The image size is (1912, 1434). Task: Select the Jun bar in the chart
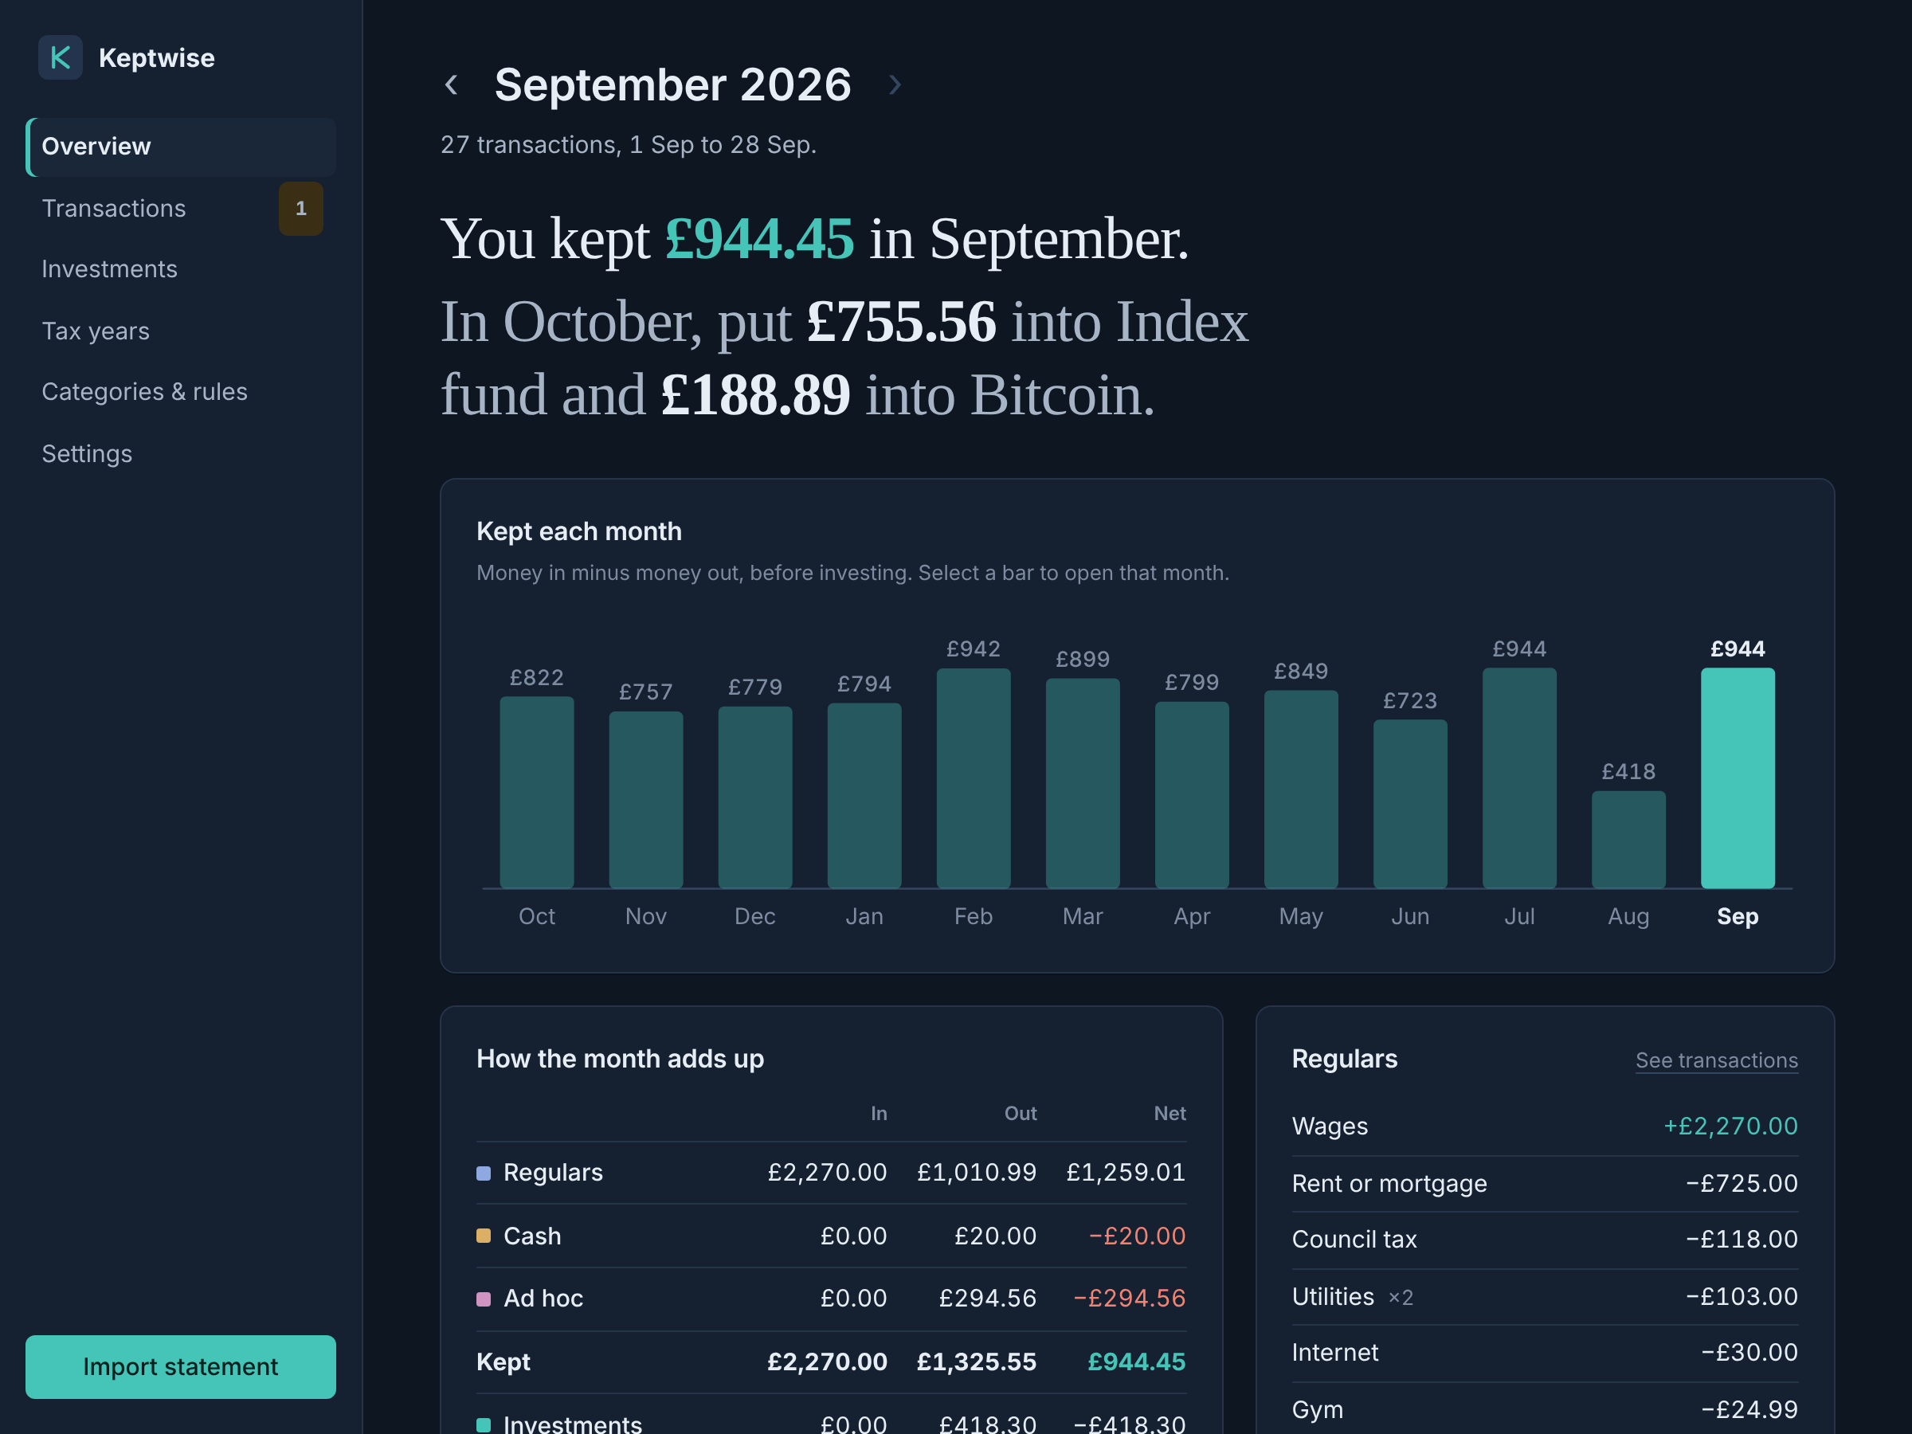click(x=1411, y=804)
